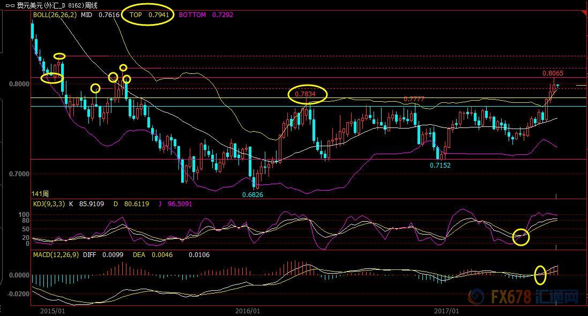Open BOLL(26,26,2) indicator settings label

point(55,15)
